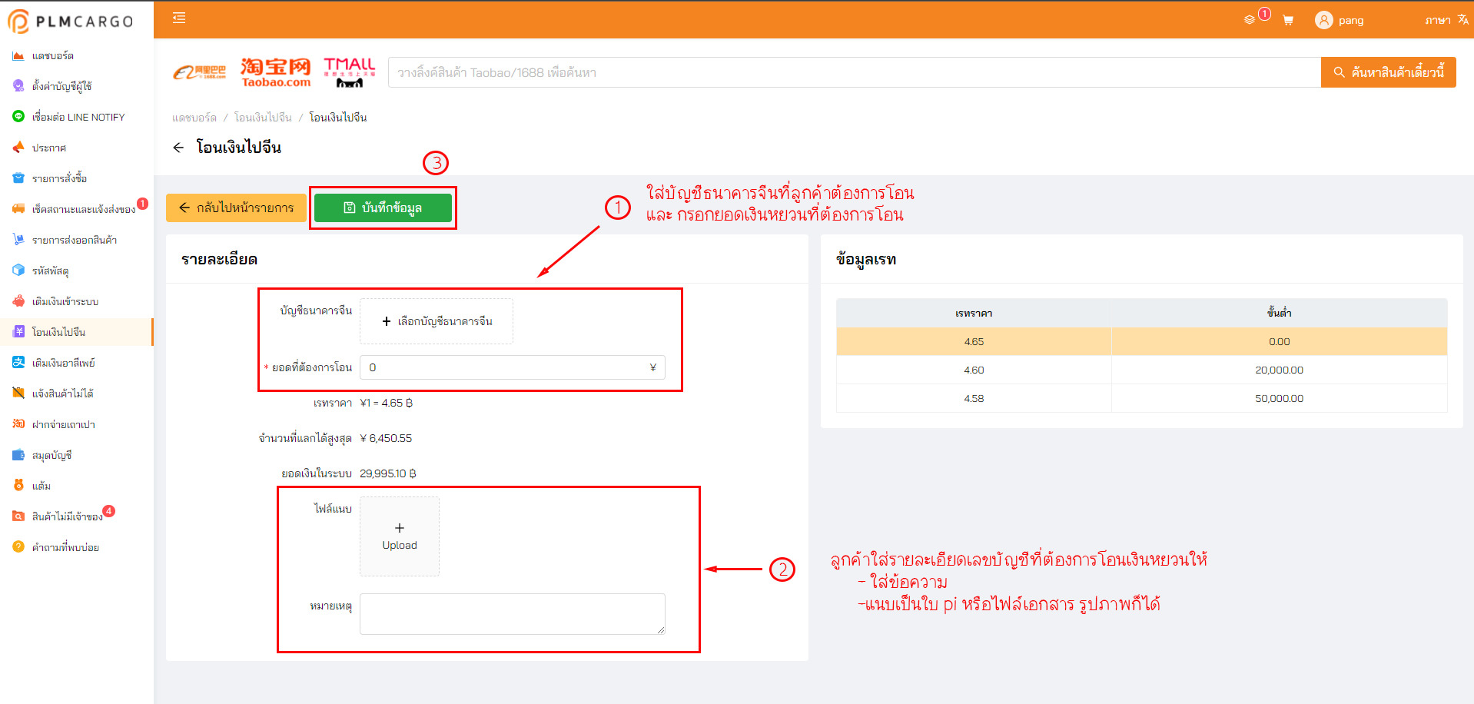Click the orange product search button
The height and width of the screenshot is (704, 1474).
(1388, 72)
